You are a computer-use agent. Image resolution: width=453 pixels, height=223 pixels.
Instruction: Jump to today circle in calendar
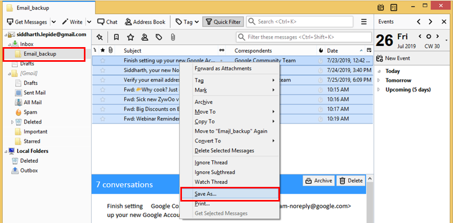[x=429, y=37]
